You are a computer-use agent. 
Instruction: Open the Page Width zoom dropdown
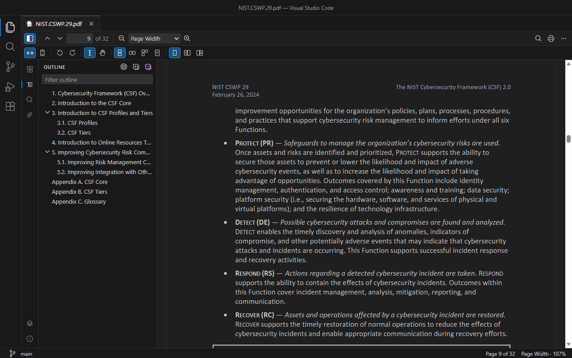(x=155, y=38)
